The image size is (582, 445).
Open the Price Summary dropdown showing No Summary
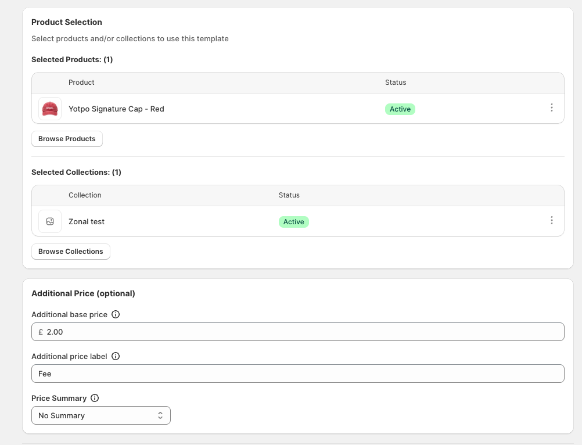pos(101,415)
